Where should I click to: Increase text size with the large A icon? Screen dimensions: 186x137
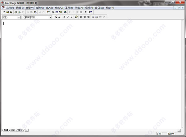point(56,17)
